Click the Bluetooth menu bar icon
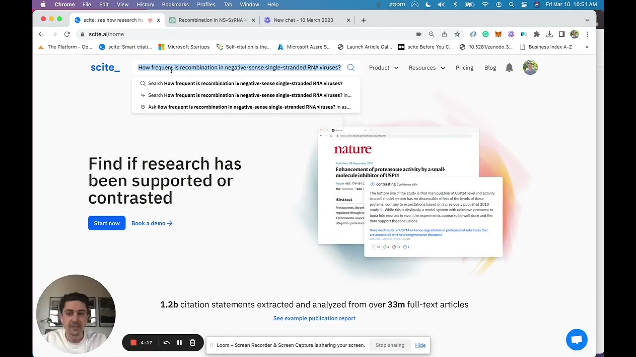Viewport: 636px width, 357px height. [455, 4]
